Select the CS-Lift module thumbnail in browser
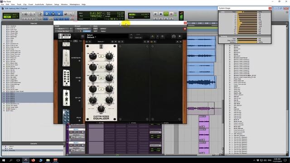This screenshot has width=290, height=163. click(x=67, y=98)
